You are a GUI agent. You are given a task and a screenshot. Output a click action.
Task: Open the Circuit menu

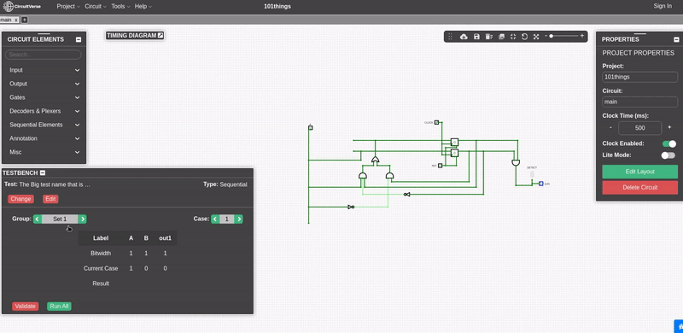point(96,7)
